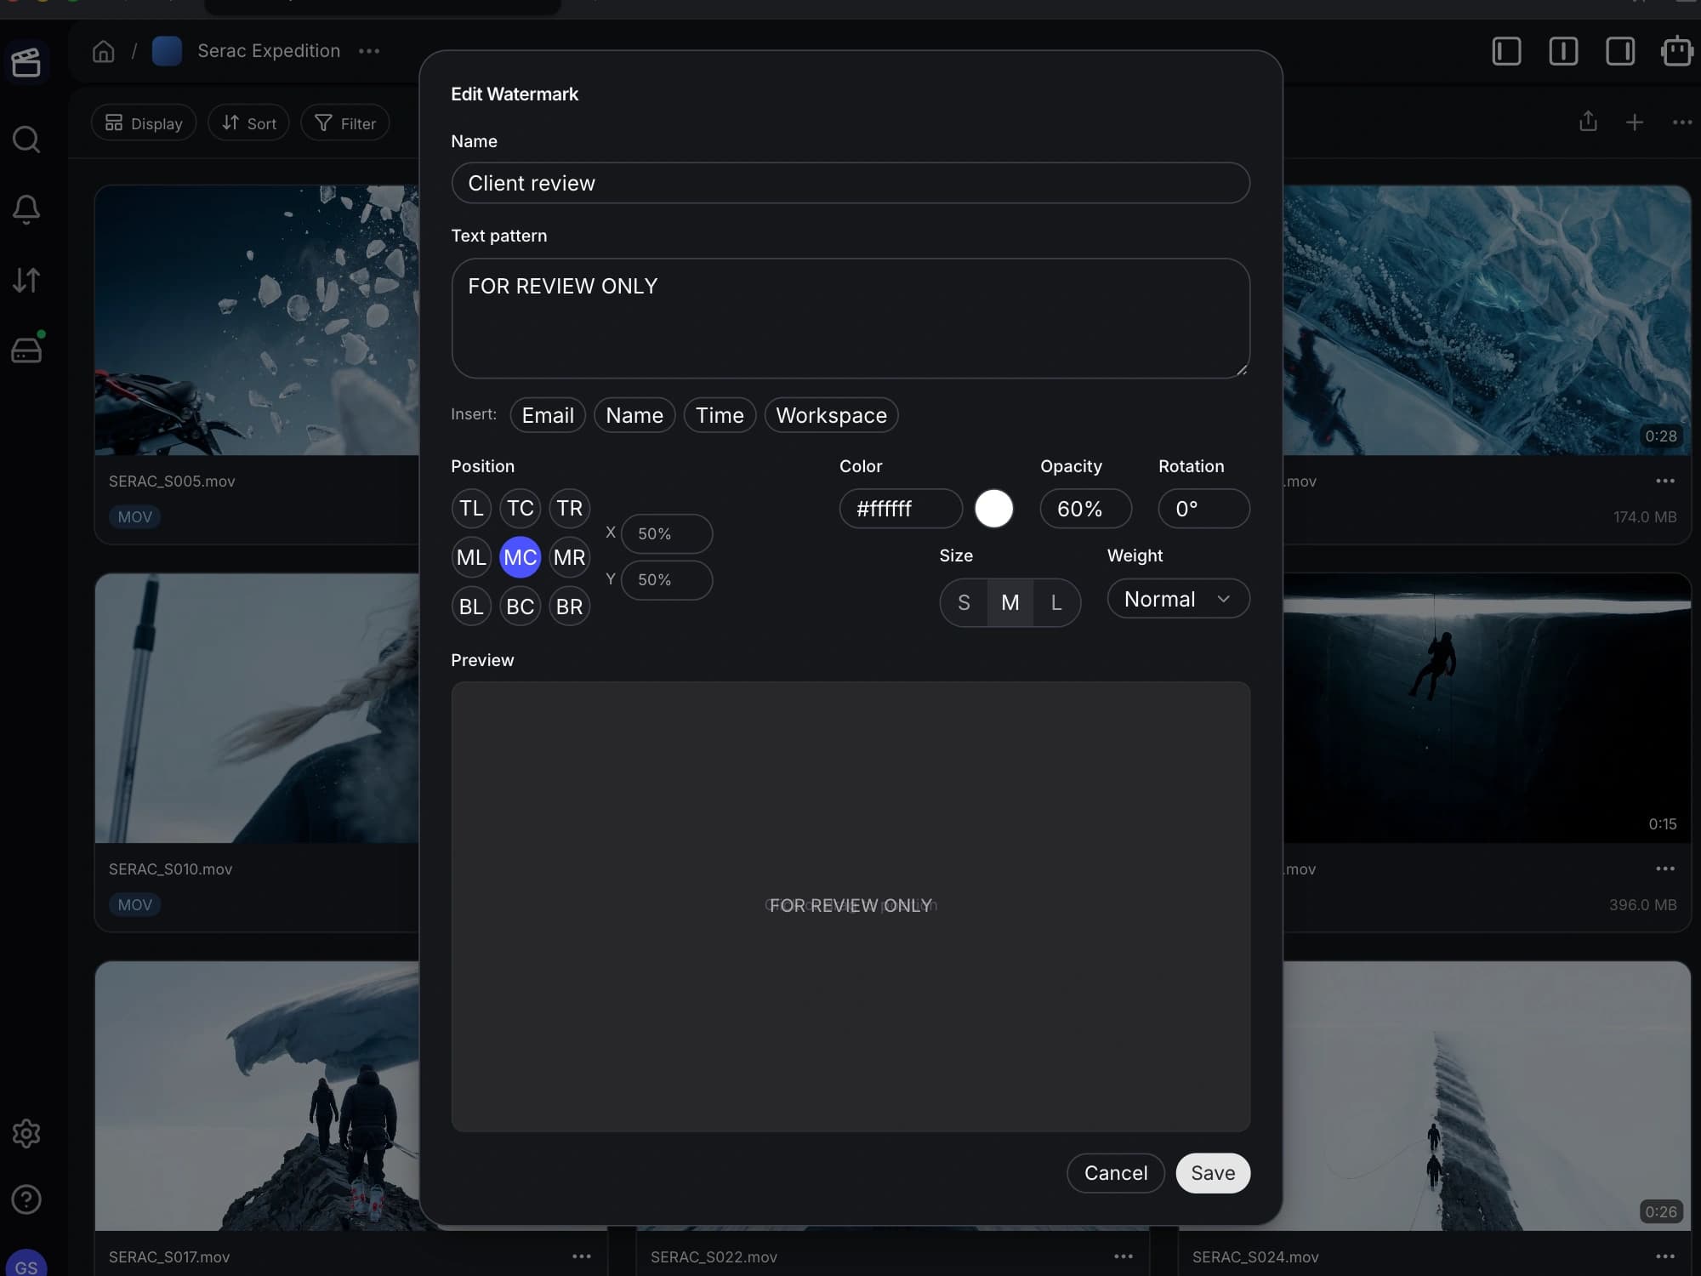The height and width of the screenshot is (1276, 1701).
Task: Click the Name field containing Client review
Action: pos(850,183)
